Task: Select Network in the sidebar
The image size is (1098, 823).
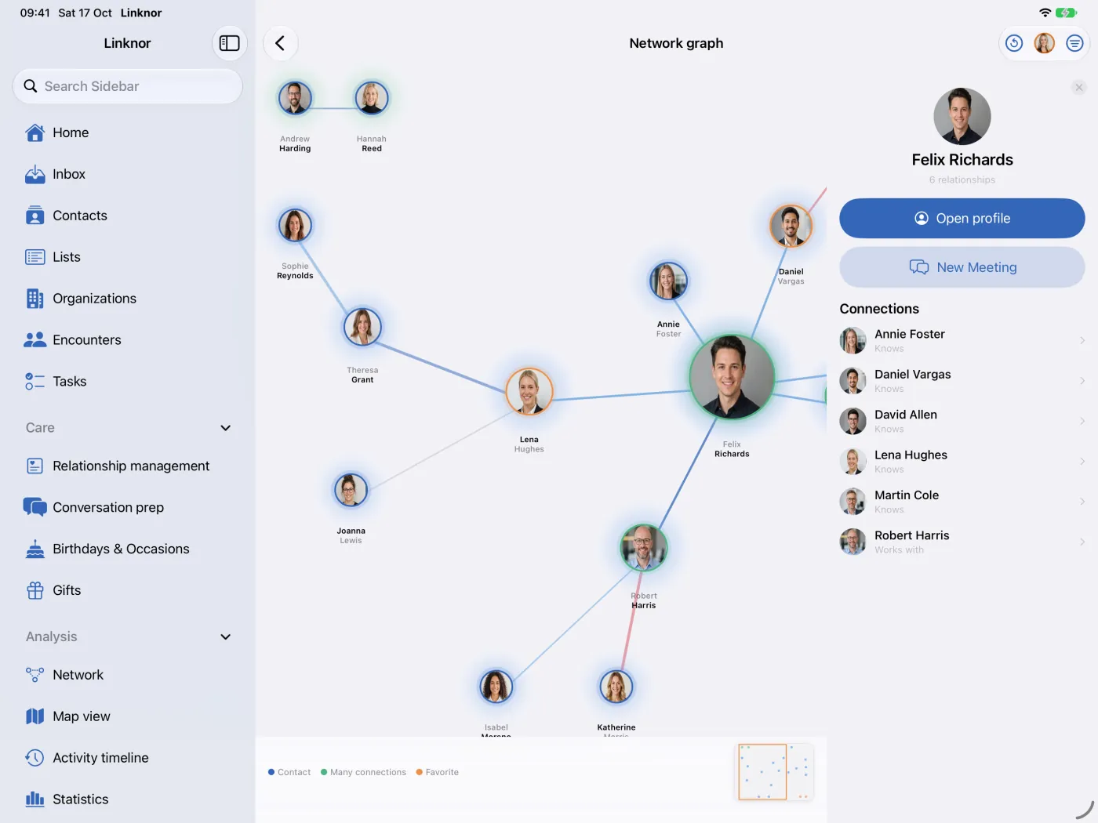Action: pos(128,675)
